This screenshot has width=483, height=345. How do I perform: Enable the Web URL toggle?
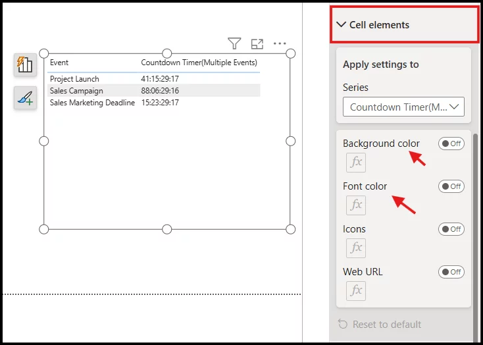[x=451, y=272]
